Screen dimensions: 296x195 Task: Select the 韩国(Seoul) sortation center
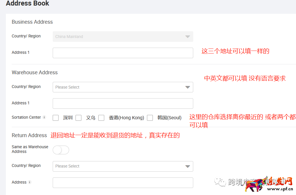tap(150, 118)
